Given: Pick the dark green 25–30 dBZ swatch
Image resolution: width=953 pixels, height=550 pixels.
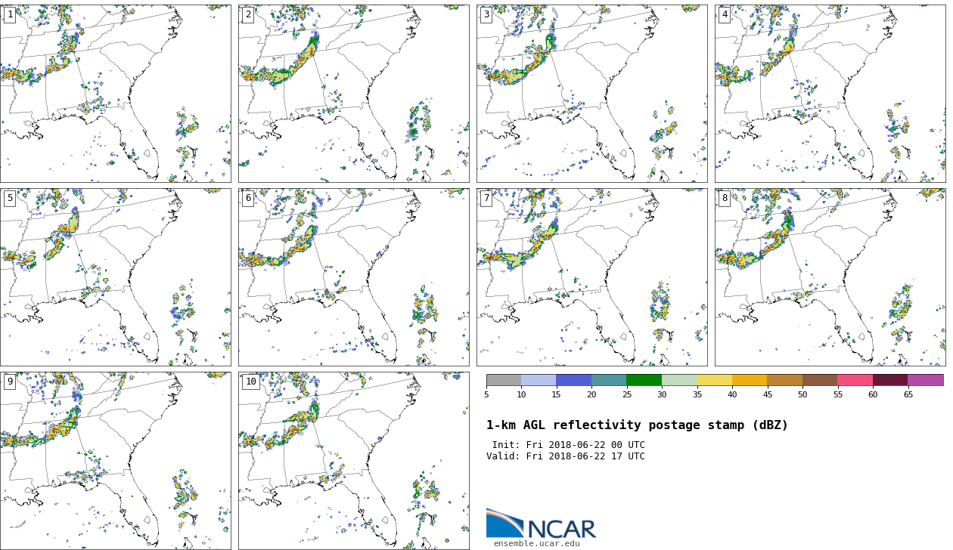Looking at the screenshot, I should pyautogui.click(x=644, y=380).
